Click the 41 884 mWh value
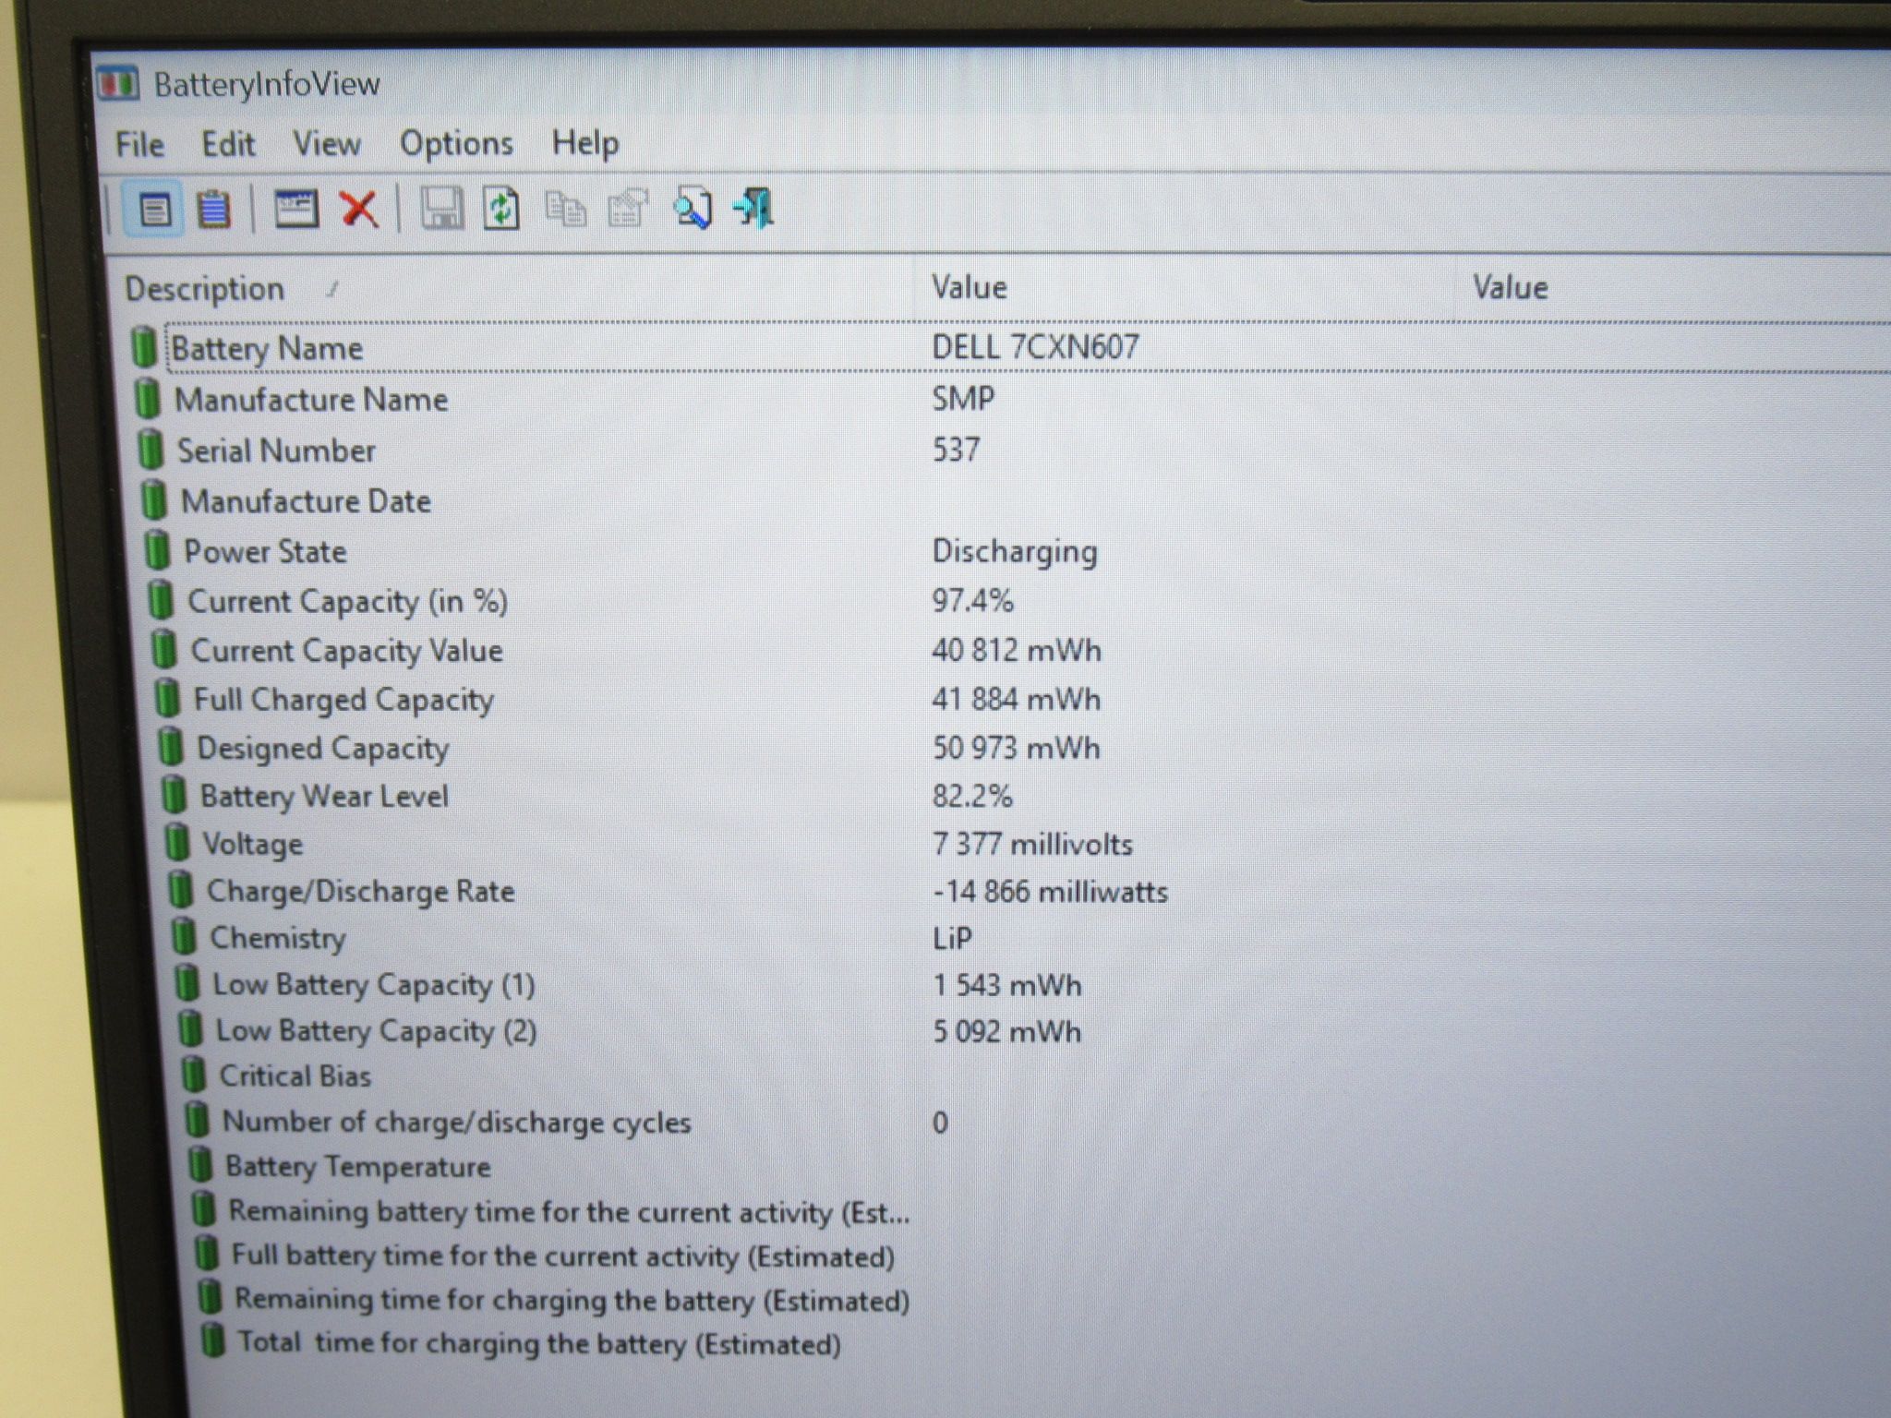The width and height of the screenshot is (1891, 1418). (x=1016, y=699)
